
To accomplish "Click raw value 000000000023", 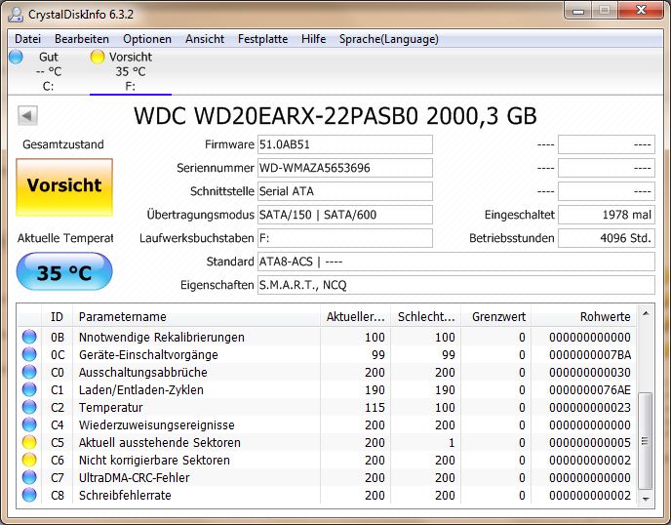I will [590, 407].
